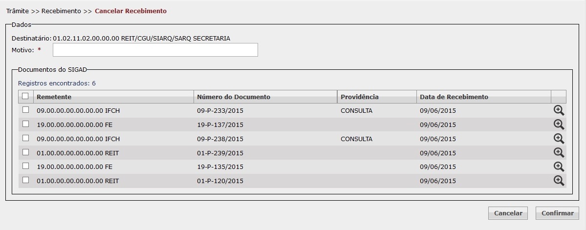
Task: View details of document 19-P-135/2015
Action: pos(559,167)
